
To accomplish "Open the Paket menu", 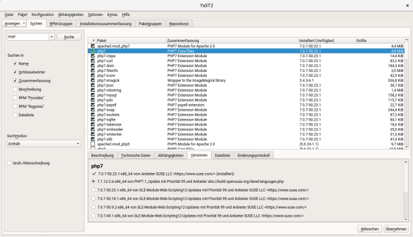I will coord(22,15).
